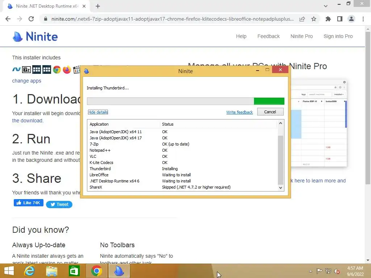Viewport: 371px width, 278px height.
Task: Toggle the Chrome side panel icon
Action: click(340, 19)
